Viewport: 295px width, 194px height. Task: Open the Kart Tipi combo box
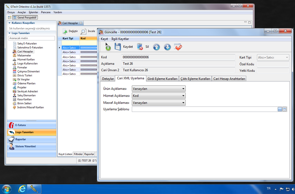point(273,57)
